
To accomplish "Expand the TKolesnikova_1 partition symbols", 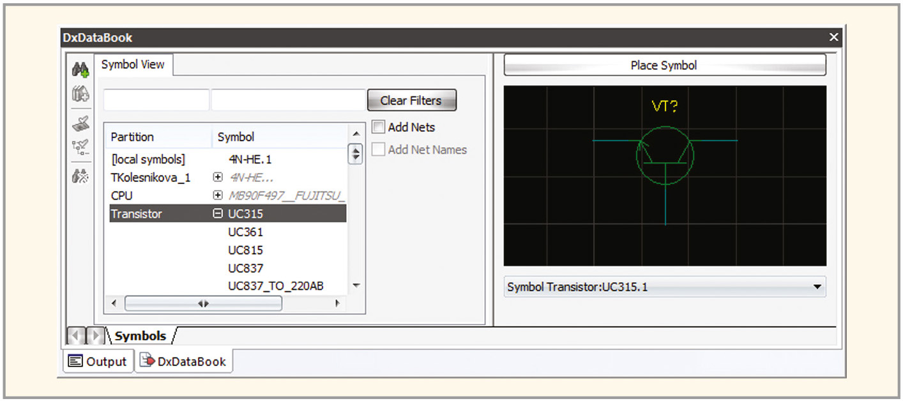I will tap(218, 178).
